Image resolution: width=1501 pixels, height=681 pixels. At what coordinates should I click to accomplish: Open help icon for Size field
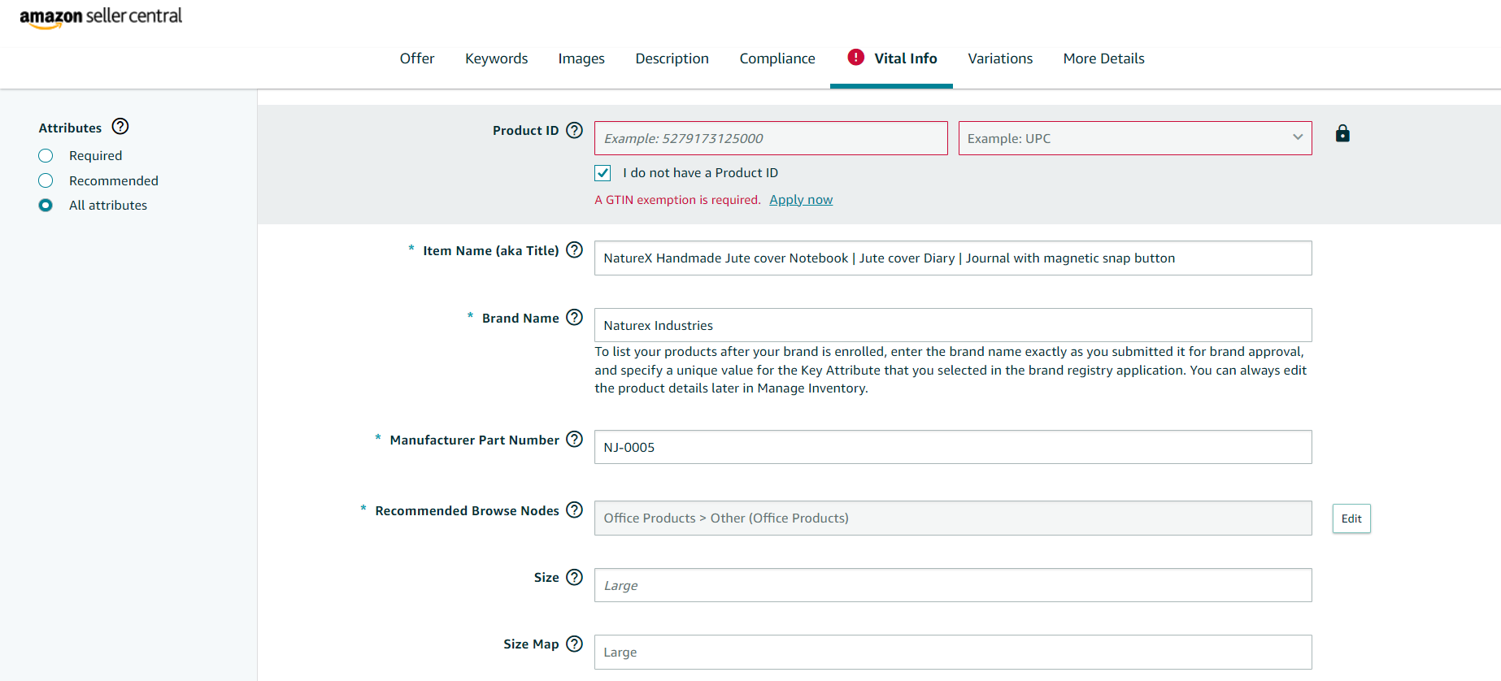[575, 577]
